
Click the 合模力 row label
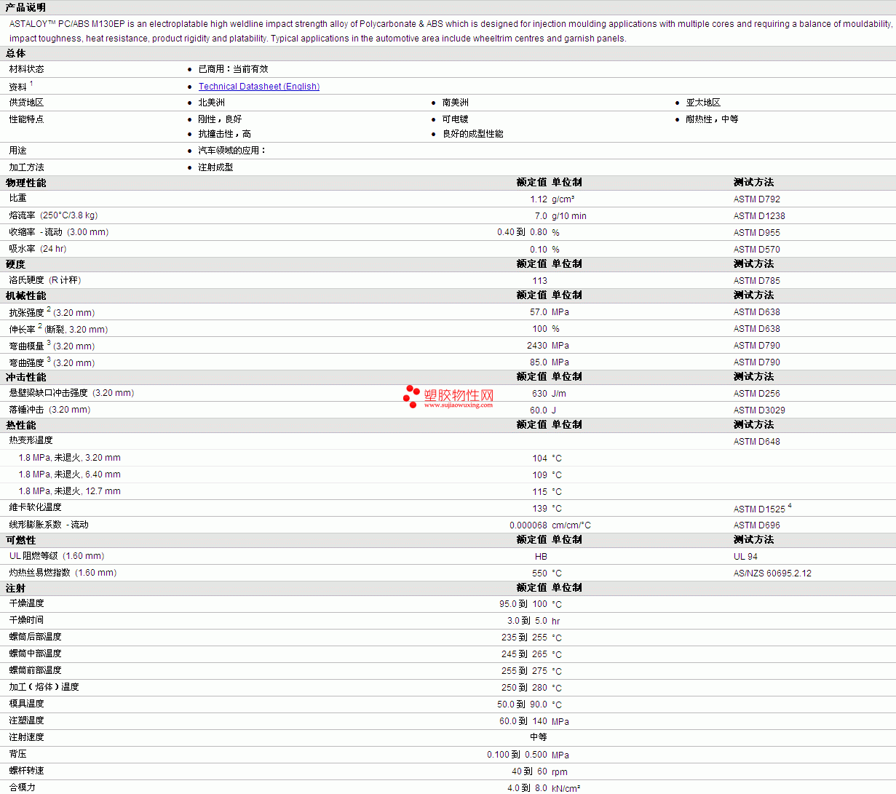point(22,787)
